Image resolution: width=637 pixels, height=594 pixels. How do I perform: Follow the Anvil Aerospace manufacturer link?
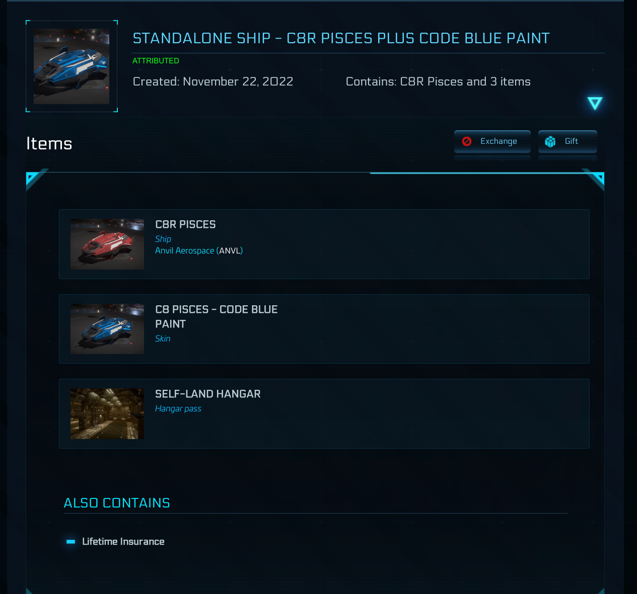pyautogui.click(x=184, y=250)
